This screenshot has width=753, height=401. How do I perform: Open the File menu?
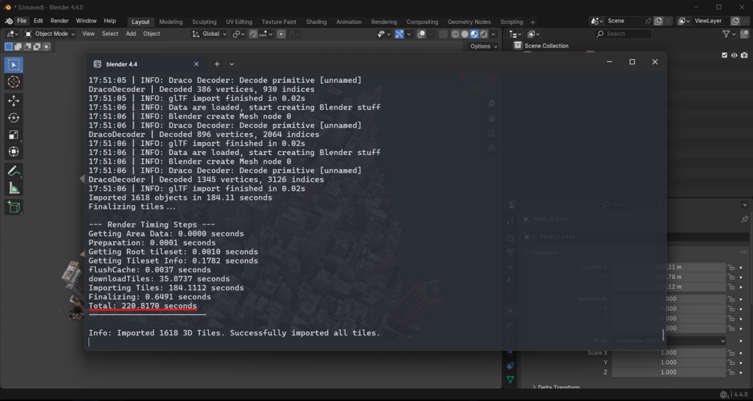point(22,21)
